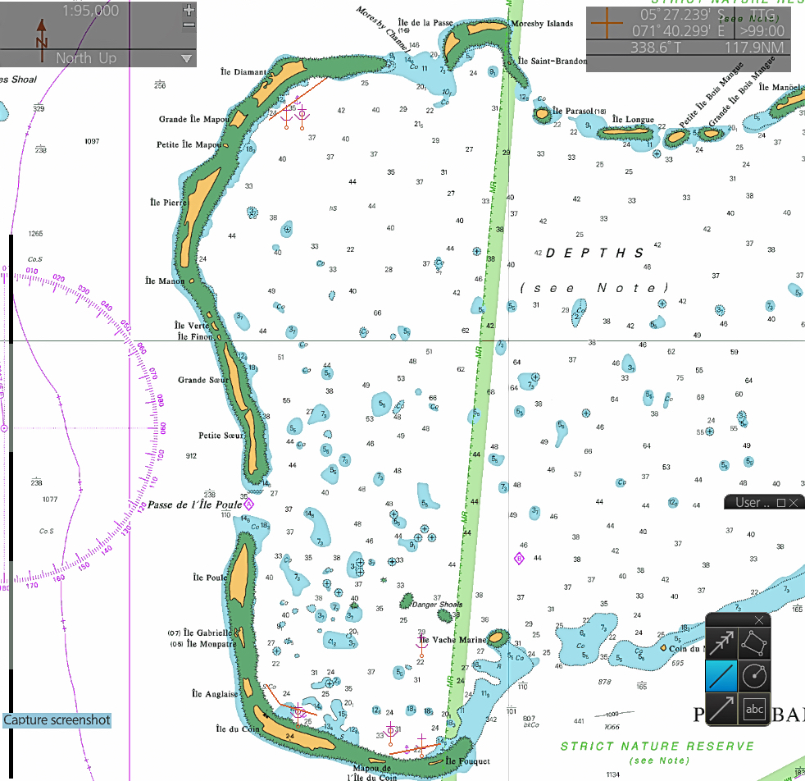Viewport: 805px width, 781px height.
Task: Click the >99:00 TTG readout
Action: coord(762,31)
